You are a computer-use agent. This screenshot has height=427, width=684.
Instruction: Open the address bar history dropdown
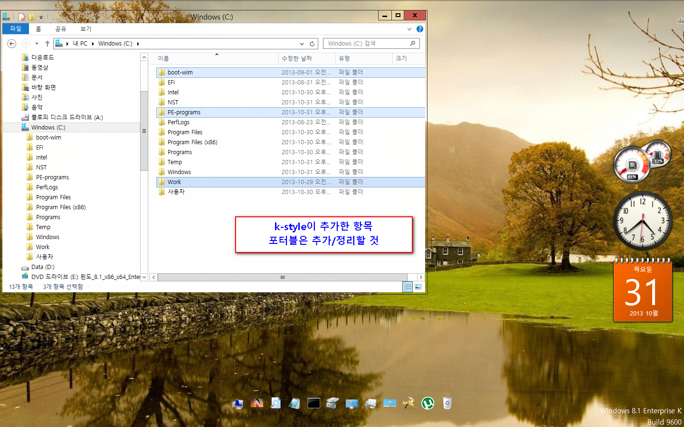[x=302, y=44]
